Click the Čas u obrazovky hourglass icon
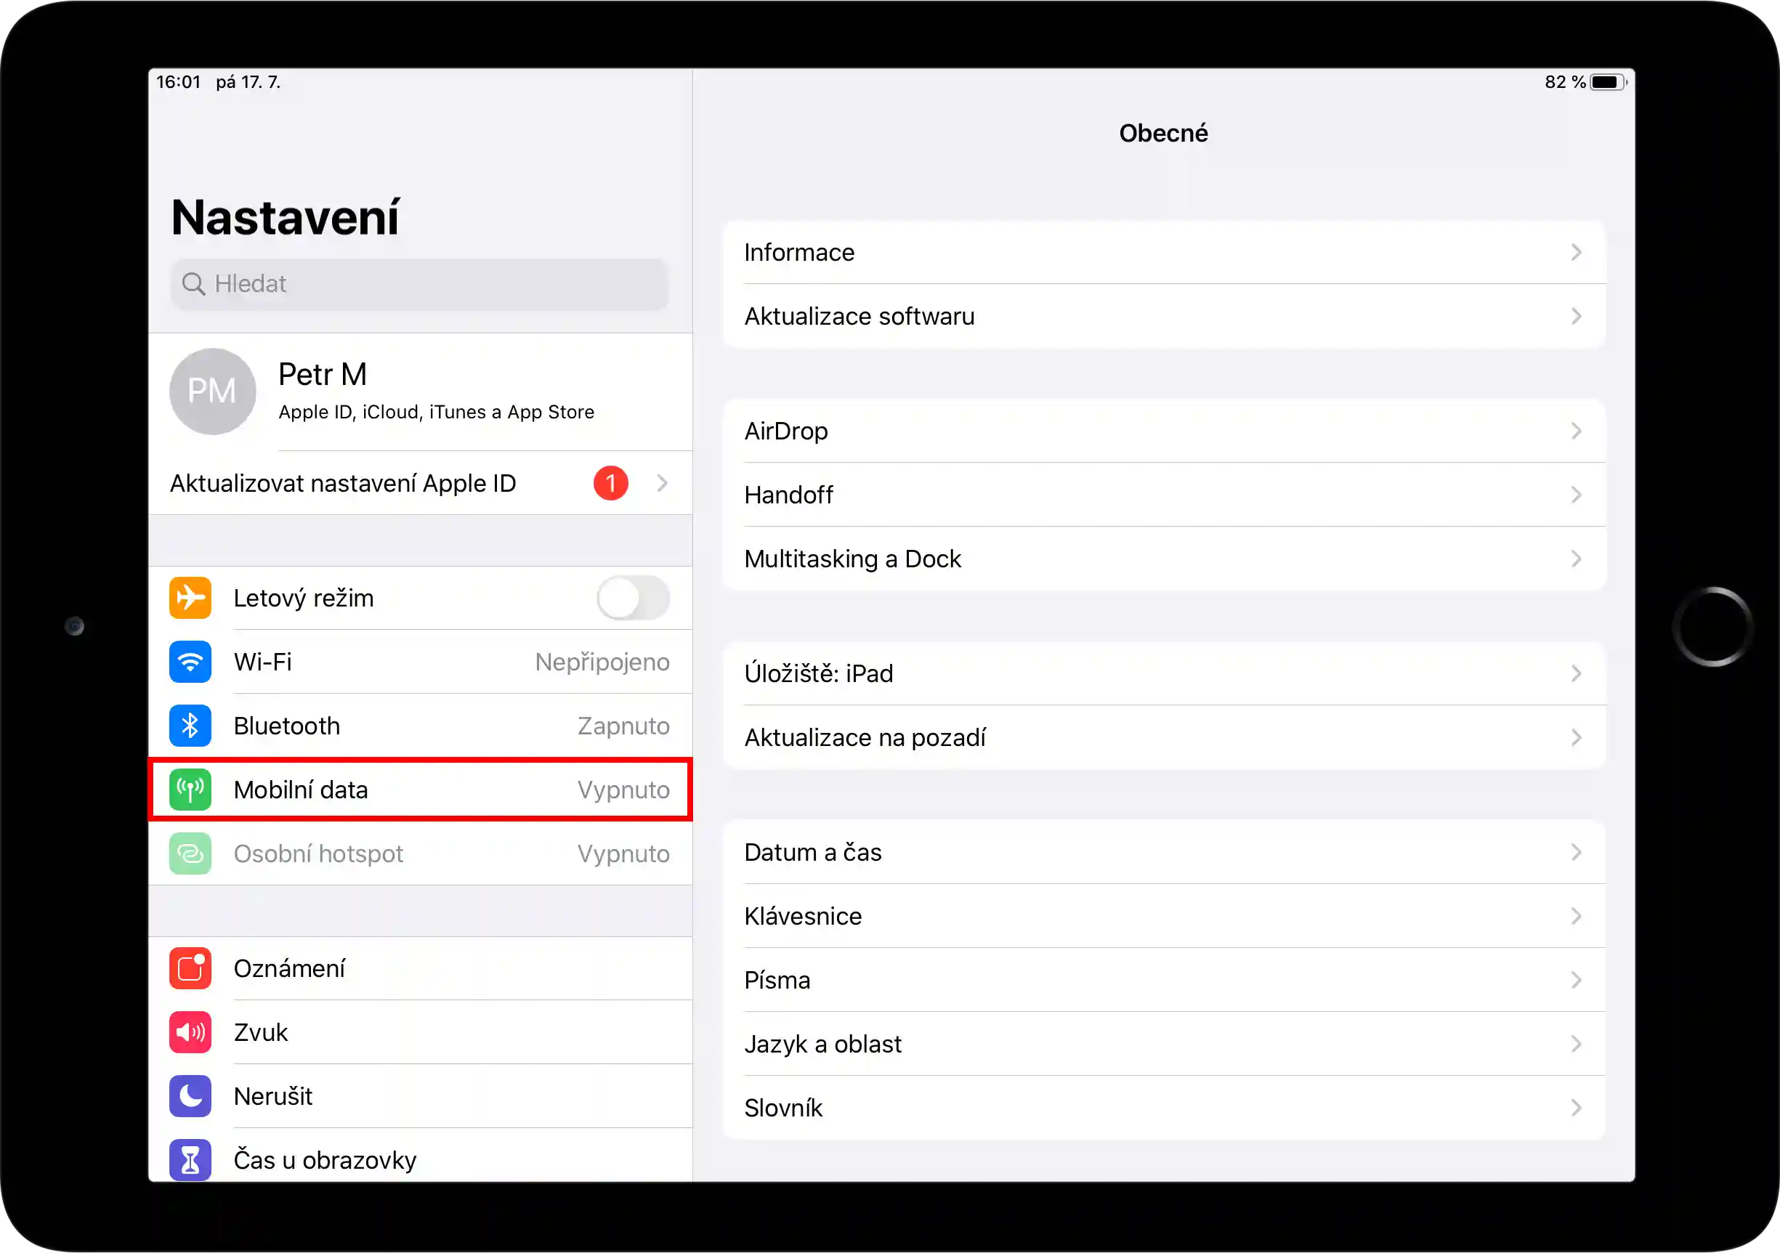Viewport: 1780px width, 1253px height. (190, 1159)
